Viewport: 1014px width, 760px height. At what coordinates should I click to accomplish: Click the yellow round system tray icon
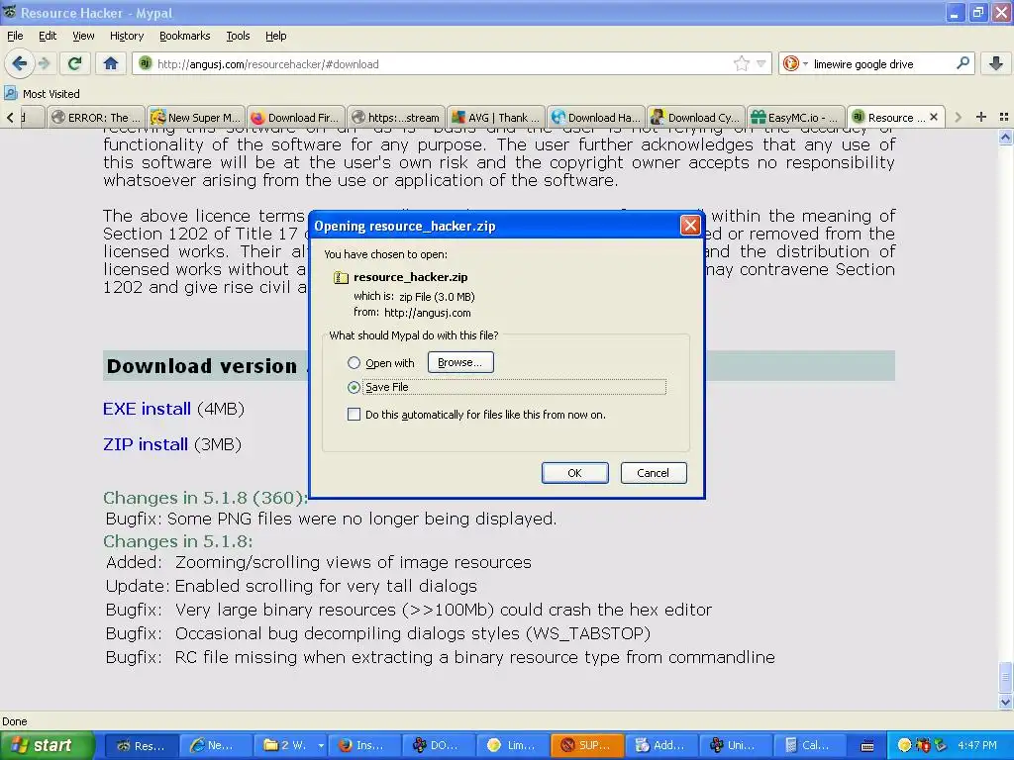(x=904, y=745)
